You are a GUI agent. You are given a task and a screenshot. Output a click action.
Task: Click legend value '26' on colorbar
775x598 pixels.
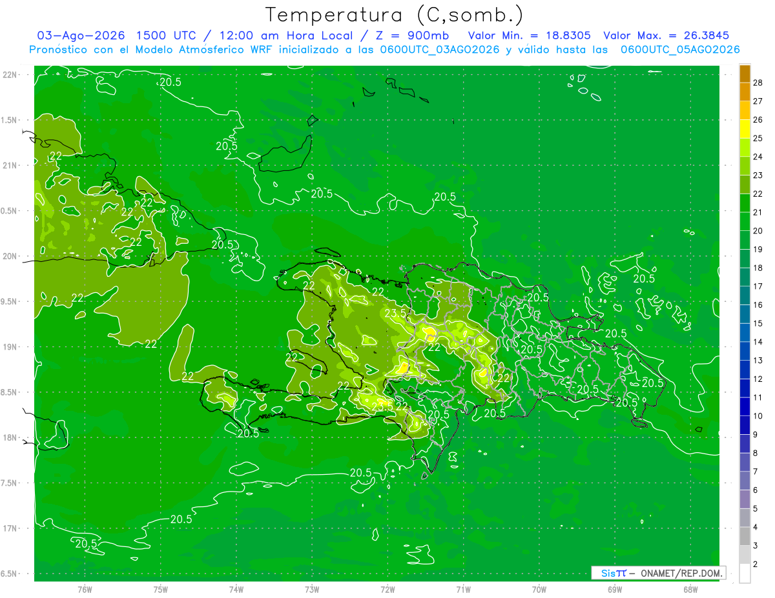(x=758, y=119)
